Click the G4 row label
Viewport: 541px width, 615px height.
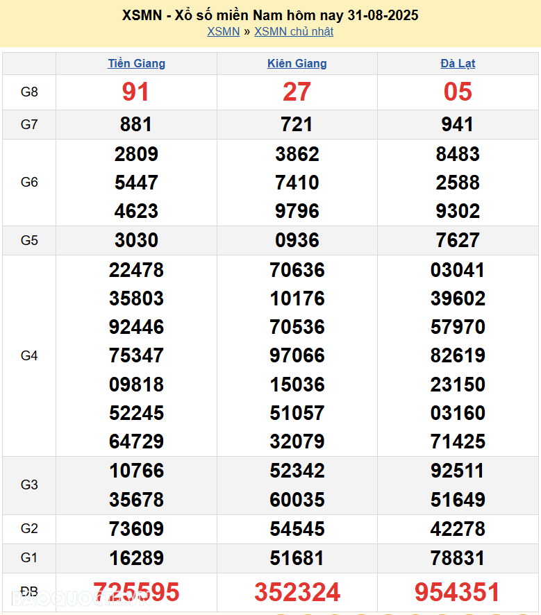pos(29,355)
